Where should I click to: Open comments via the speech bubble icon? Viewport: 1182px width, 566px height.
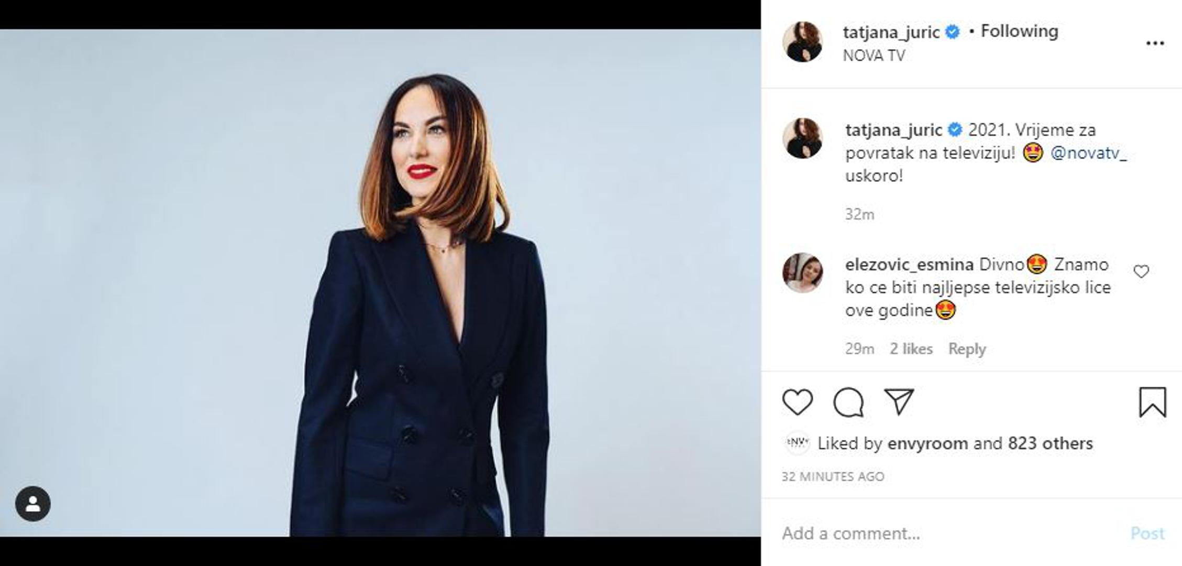848,402
